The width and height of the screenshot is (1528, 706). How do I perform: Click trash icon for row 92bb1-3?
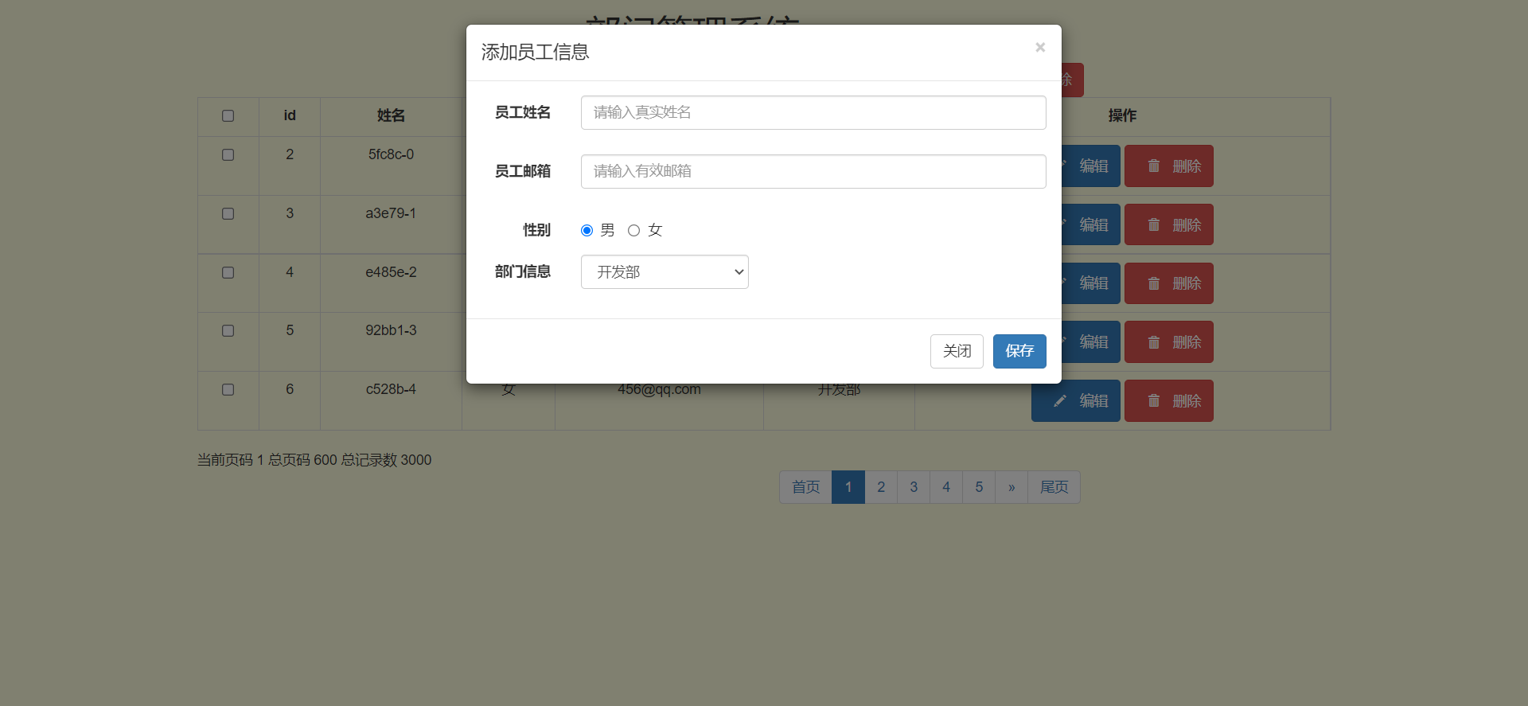[1153, 342]
